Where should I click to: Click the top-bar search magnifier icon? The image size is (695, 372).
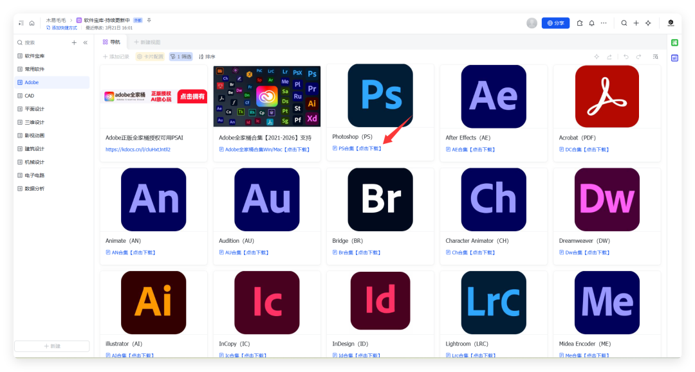[x=624, y=23]
